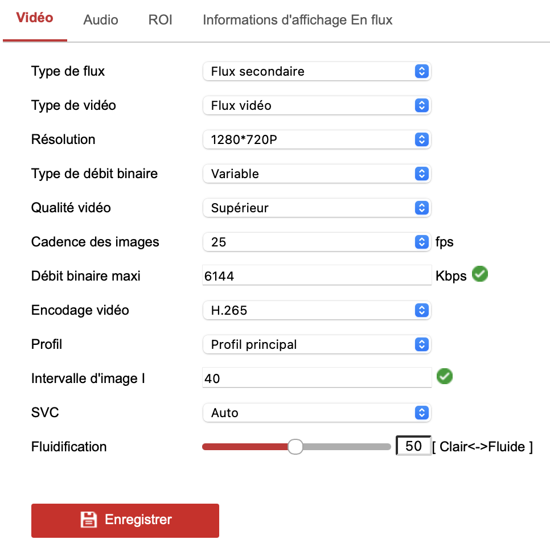Click the Débit binaire maxi input field
The width and height of the screenshot is (550, 560).
coord(317,276)
